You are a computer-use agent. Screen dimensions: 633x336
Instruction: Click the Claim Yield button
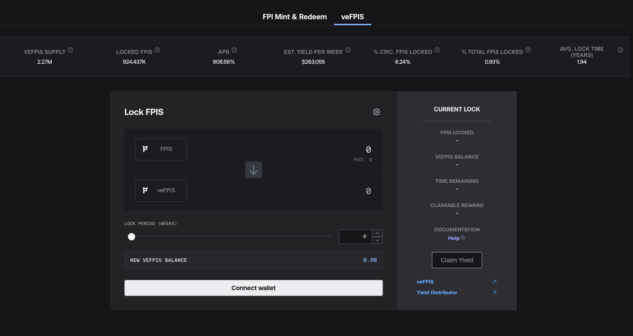click(x=457, y=260)
